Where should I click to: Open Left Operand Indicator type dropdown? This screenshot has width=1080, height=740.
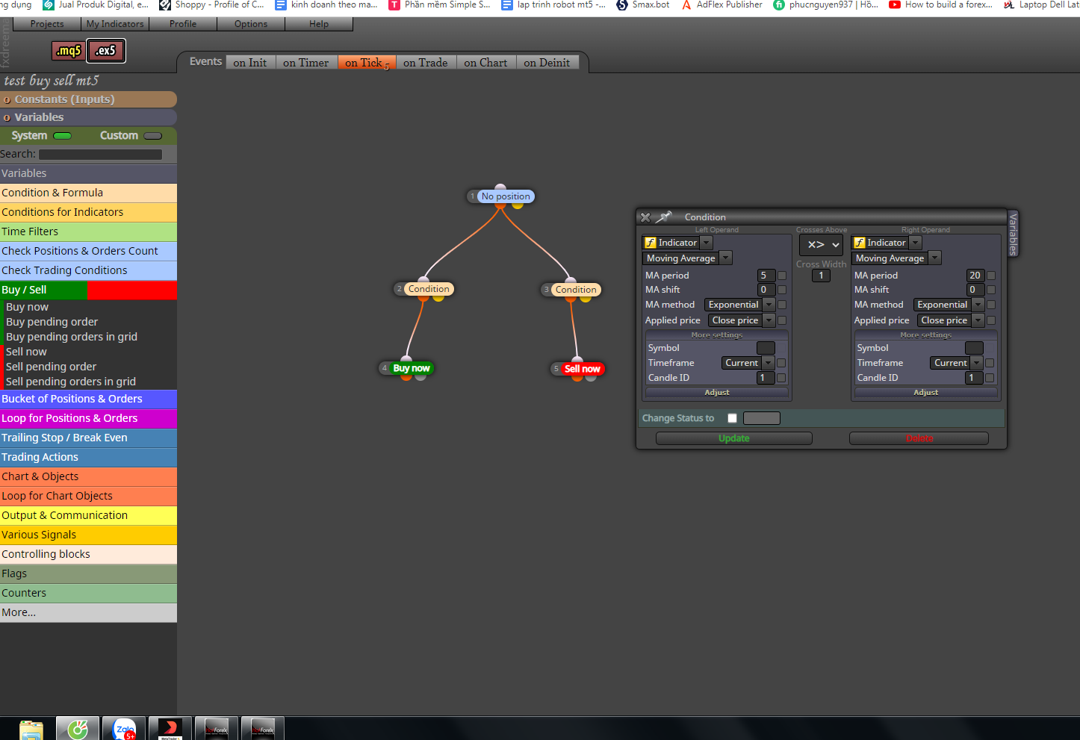[x=706, y=243]
